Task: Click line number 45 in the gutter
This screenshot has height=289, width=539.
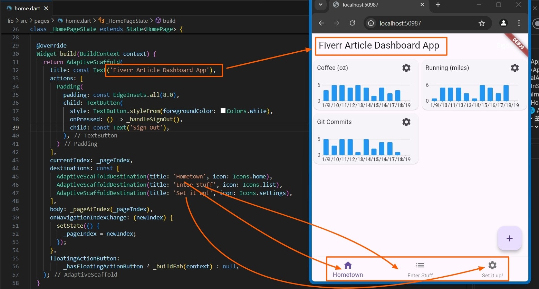Action: 16,176
